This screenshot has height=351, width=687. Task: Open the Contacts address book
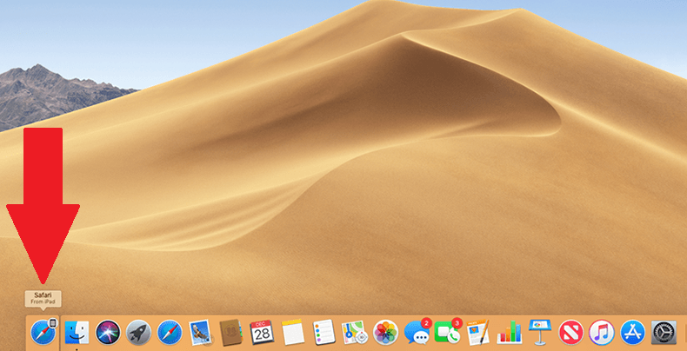pos(231,333)
